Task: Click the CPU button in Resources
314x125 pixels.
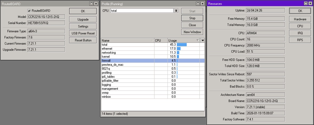Action: (300, 26)
